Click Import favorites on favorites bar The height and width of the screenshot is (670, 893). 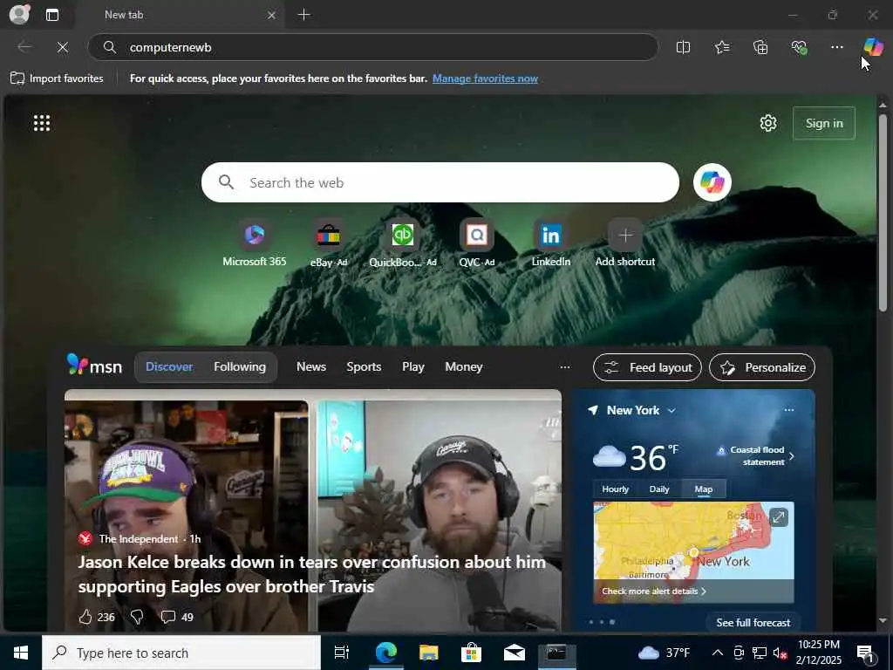click(57, 78)
